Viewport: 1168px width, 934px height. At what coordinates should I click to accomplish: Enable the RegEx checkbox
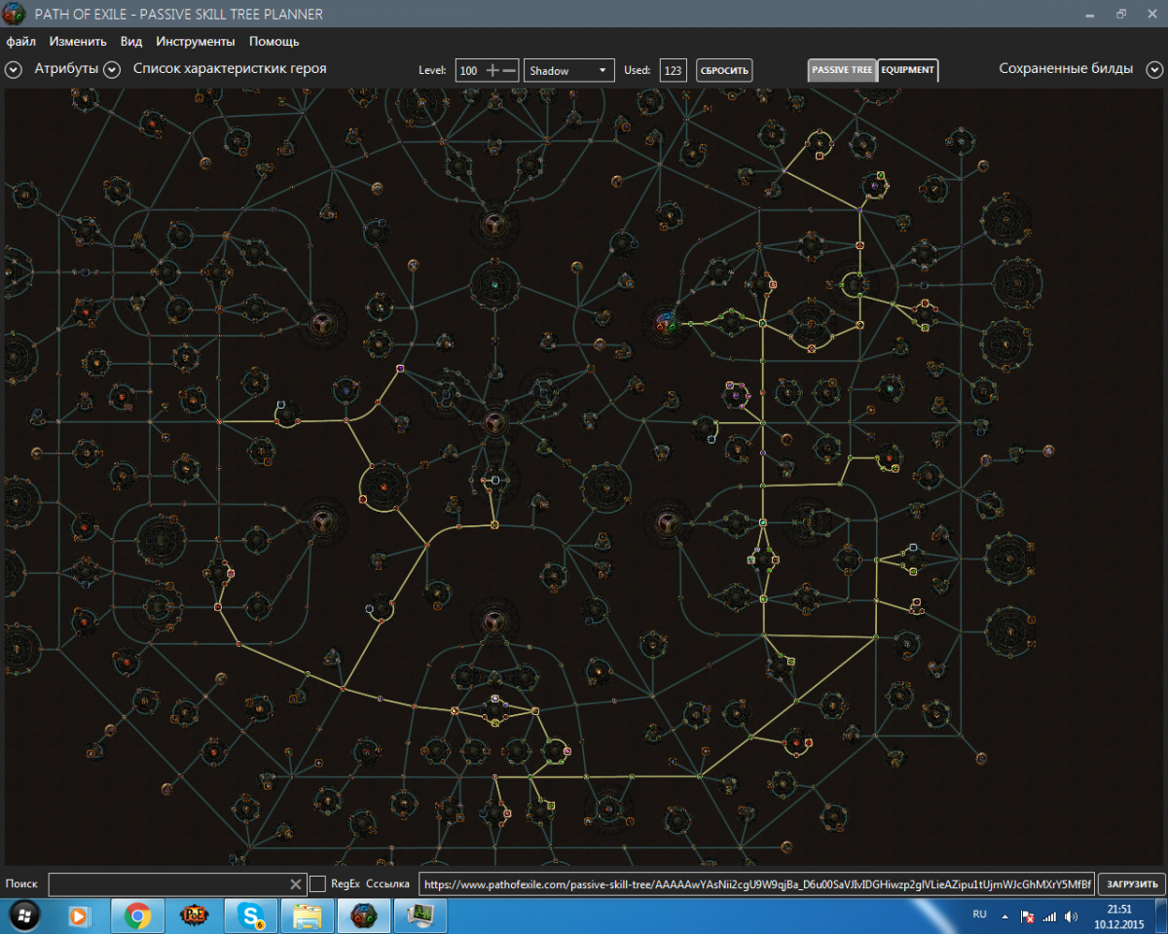click(317, 884)
